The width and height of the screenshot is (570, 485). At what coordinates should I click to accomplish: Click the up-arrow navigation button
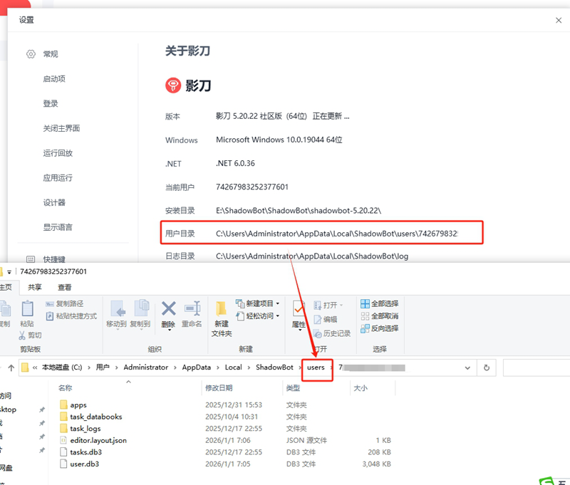11,367
